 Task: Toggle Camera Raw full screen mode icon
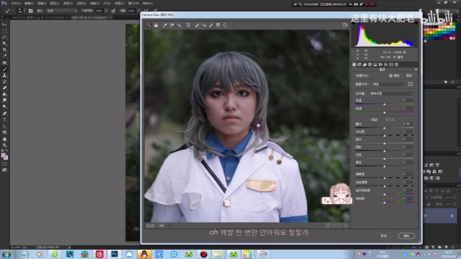(345, 25)
